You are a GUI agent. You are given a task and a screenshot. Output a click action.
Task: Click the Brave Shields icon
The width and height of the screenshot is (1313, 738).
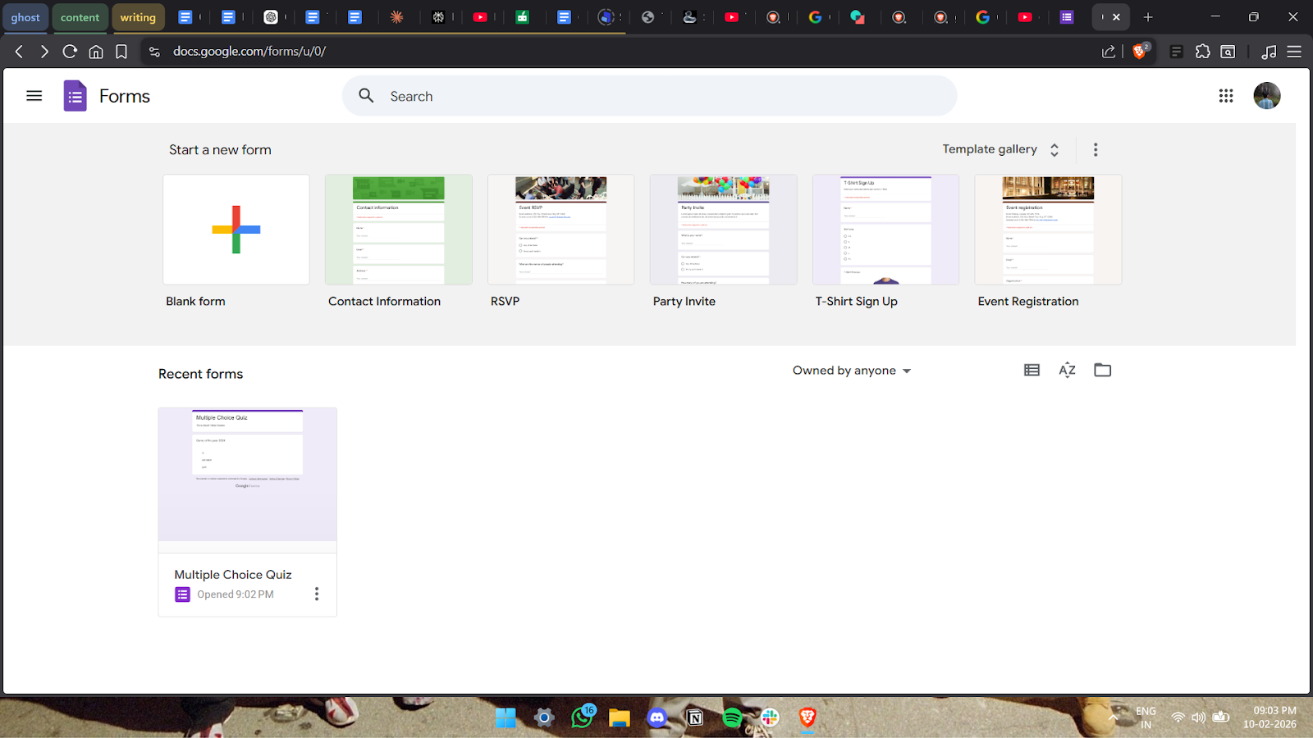pyautogui.click(x=1140, y=52)
